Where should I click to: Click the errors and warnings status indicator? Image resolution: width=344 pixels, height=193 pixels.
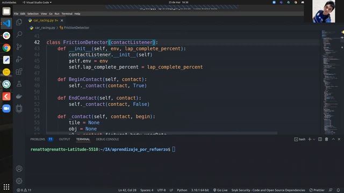24,190
